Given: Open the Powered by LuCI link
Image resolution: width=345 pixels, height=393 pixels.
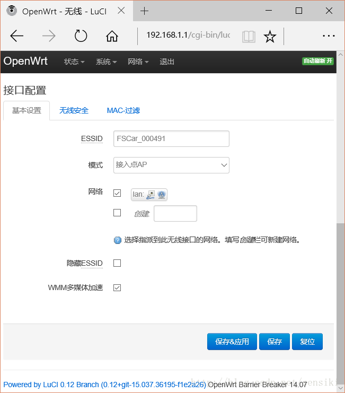Looking at the screenshot, I should point(104,385).
